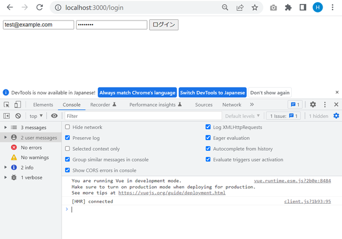This screenshot has width=342, height=239.
Task: Click the console prompt input line
Action: tap(201, 209)
